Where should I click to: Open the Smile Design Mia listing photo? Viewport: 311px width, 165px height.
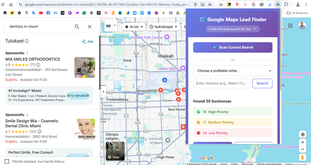click(85, 129)
